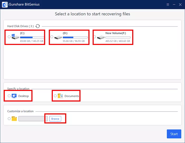The width and height of the screenshot is (185, 143).
Task: Click the New Volume F: usage bar
Action: click(x=118, y=38)
